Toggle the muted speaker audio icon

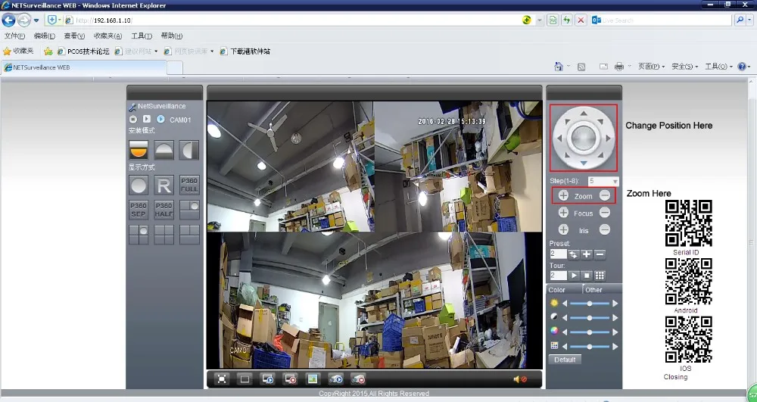pyautogui.click(x=520, y=379)
